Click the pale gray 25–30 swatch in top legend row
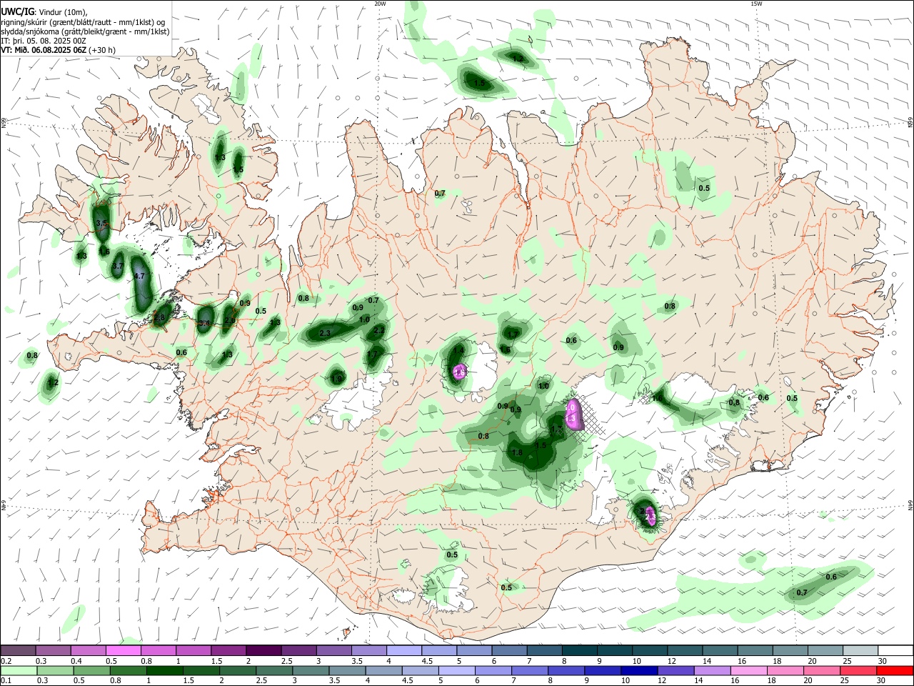Image resolution: width=914 pixels, height=686 pixels. pos(860,650)
